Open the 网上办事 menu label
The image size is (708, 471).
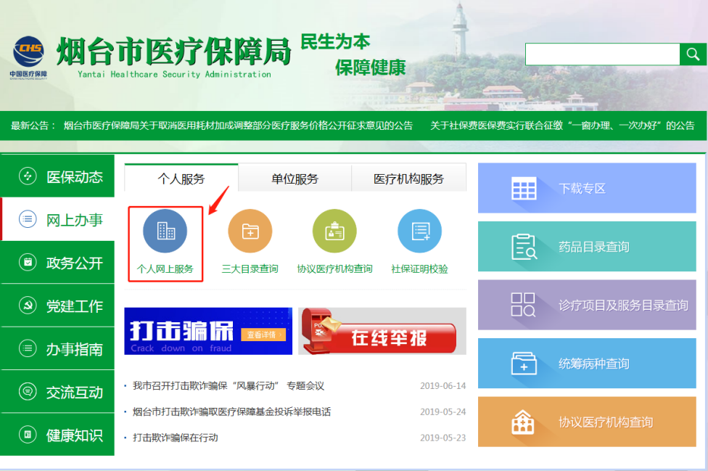pos(75,220)
